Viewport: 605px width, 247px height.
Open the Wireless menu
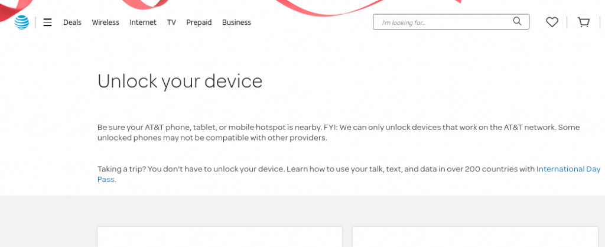tap(105, 22)
